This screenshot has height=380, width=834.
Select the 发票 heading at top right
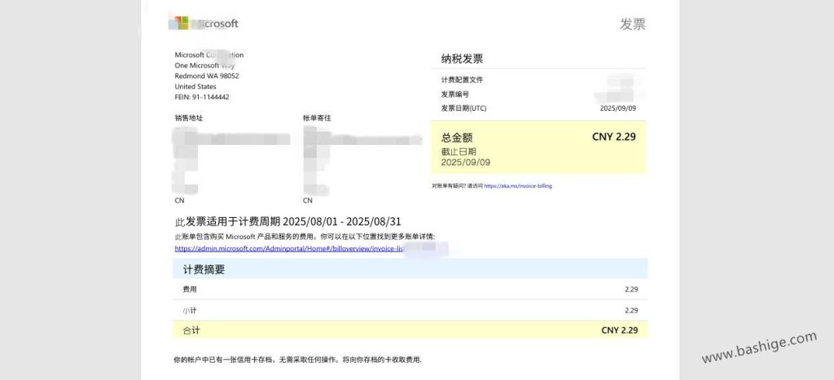pos(632,24)
